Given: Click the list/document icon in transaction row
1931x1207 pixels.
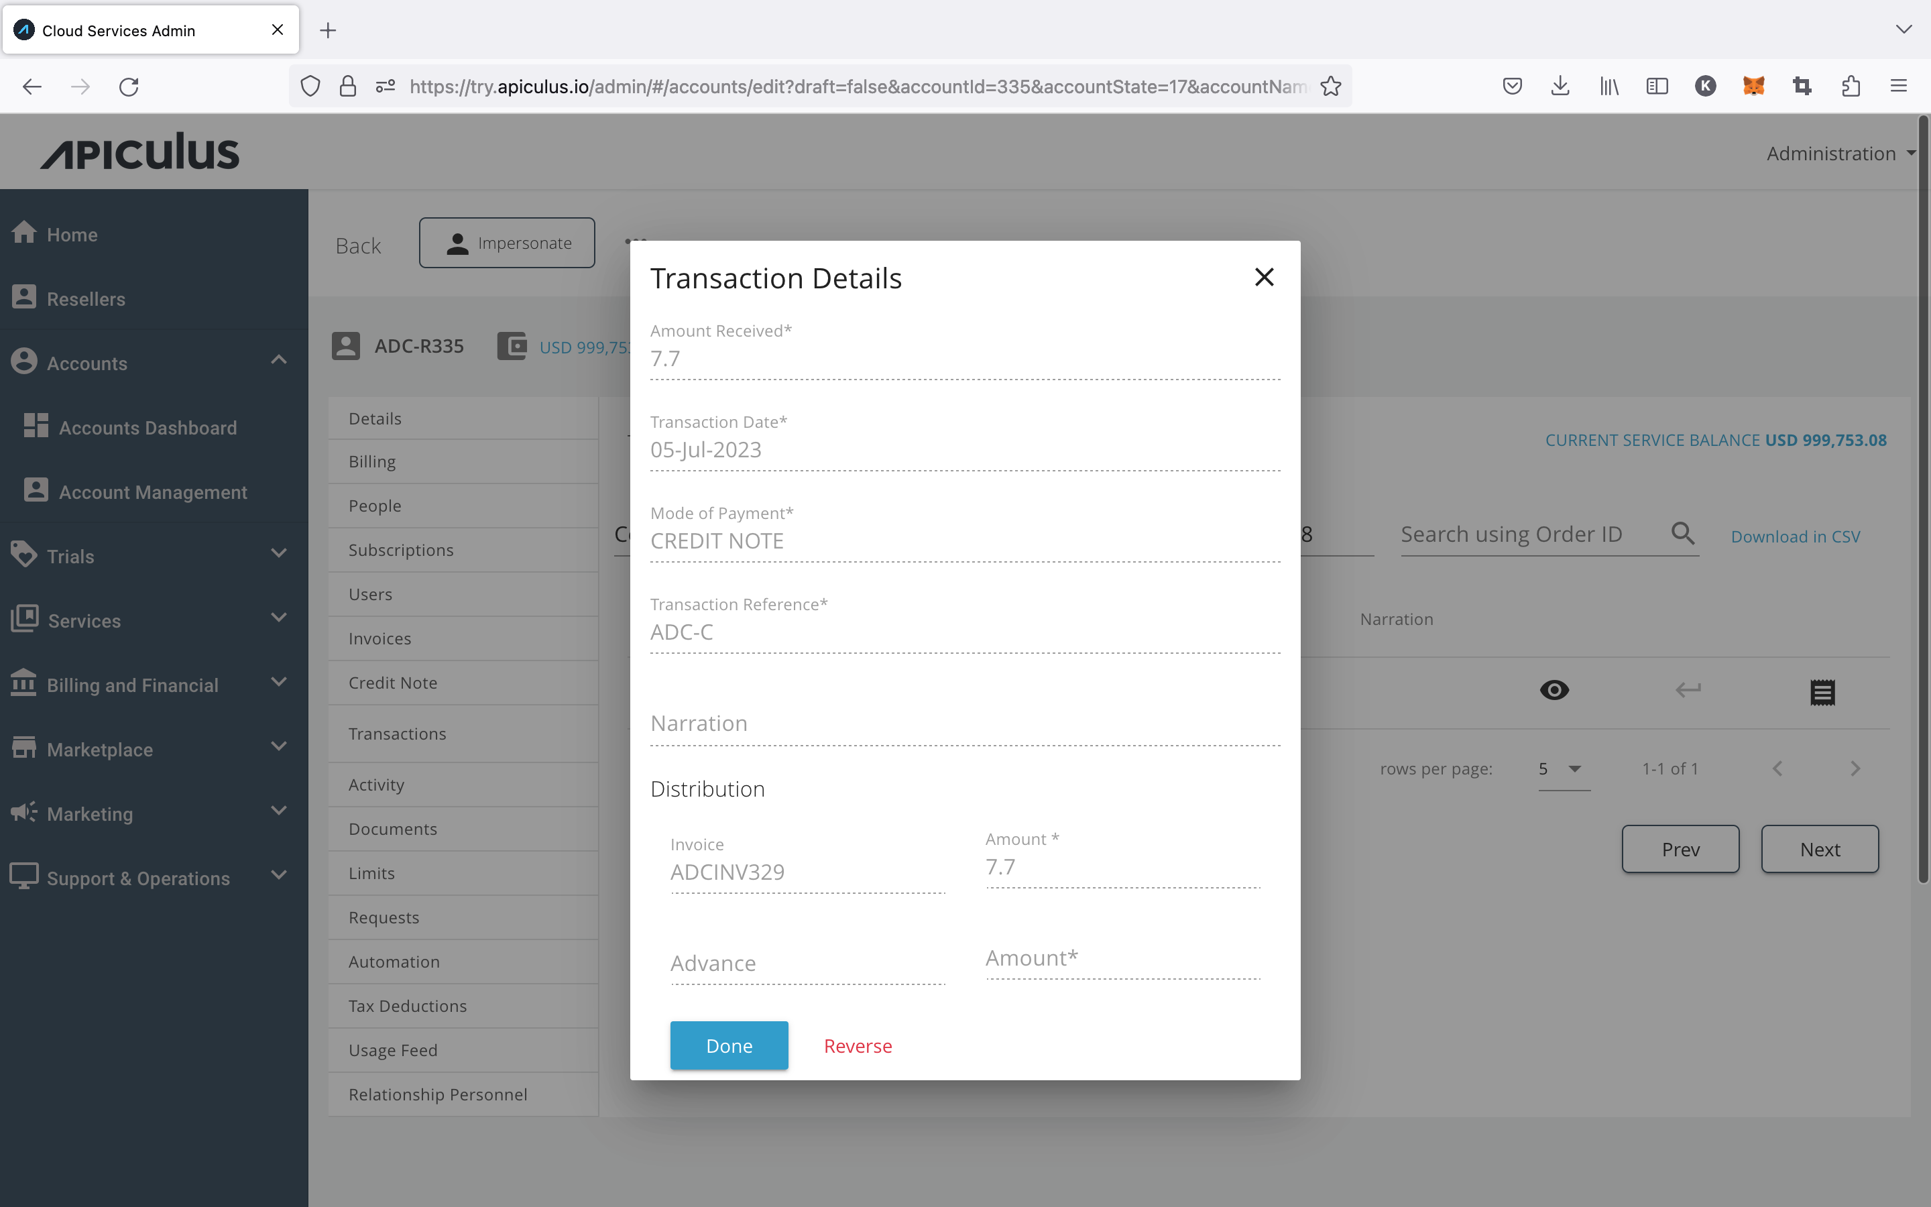Looking at the screenshot, I should [x=1821, y=691].
